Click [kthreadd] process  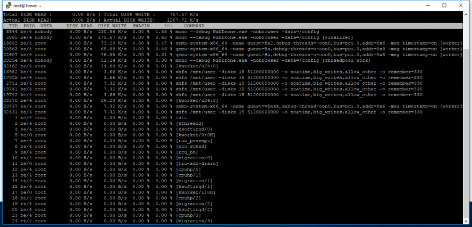(190, 123)
